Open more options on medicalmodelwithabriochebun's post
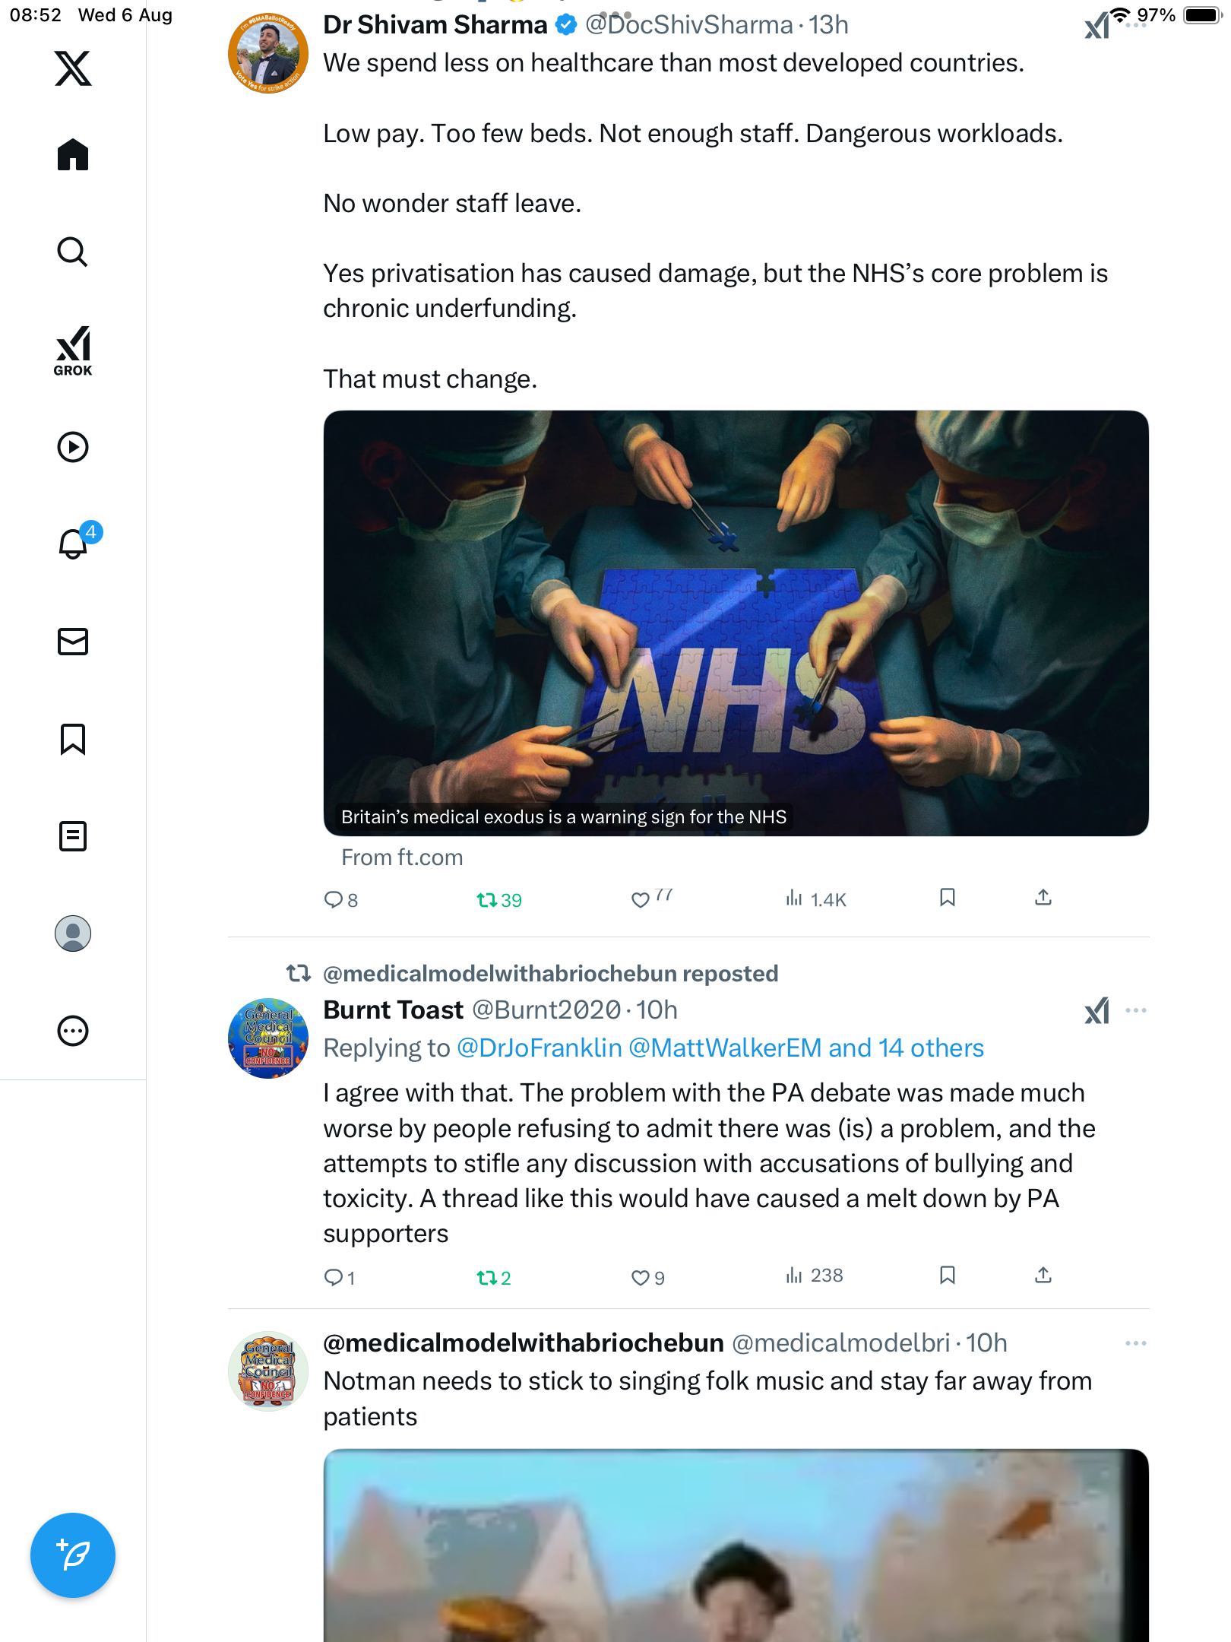The height and width of the screenshot is (1642, 1231). click(x=1136, y=1343)
